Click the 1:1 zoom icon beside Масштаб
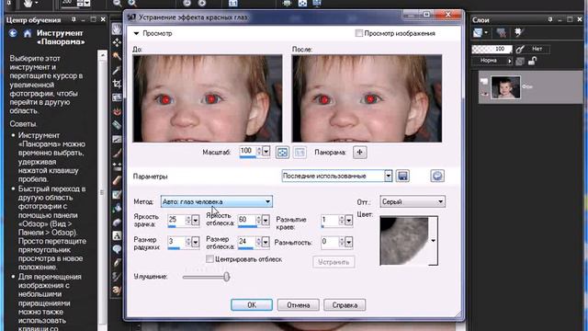Screen dimensions: 588x331 pos(300,153)
